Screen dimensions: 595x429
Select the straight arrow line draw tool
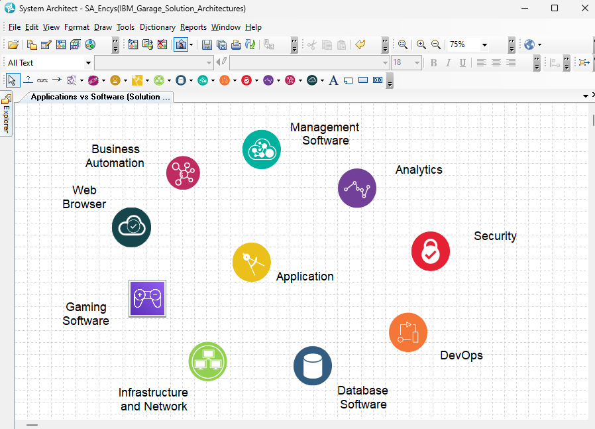57,80
